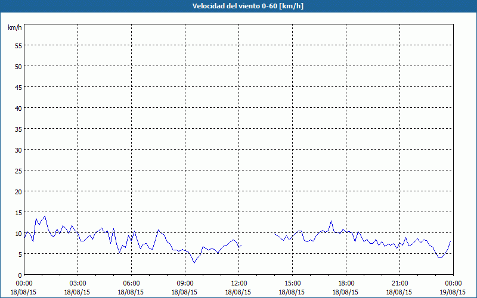The width and height of the screenshot is (477, 298).
Task: Select the '25' vertical axis label
Action: [x=18, y=171]
